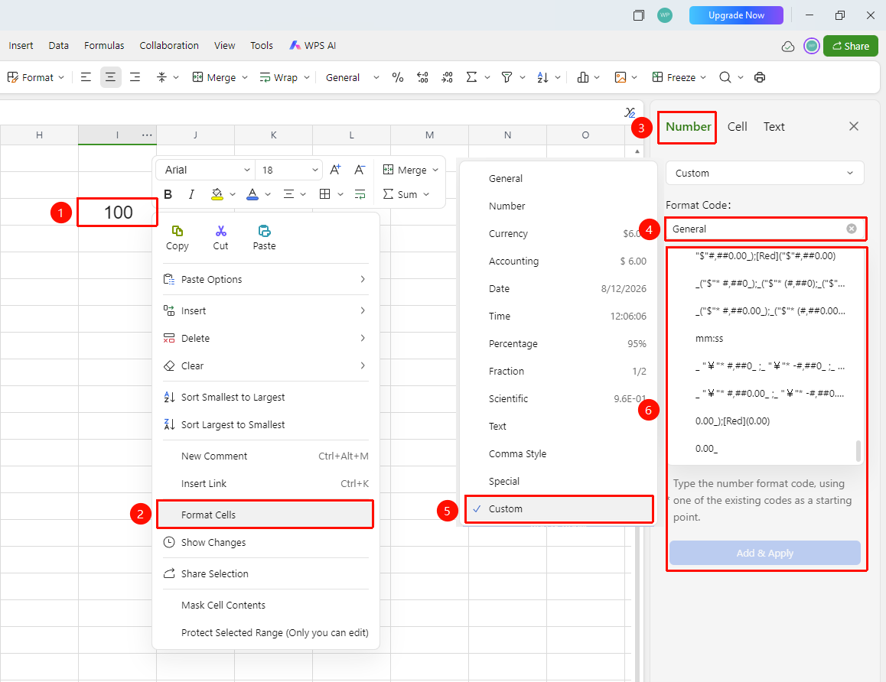Click the Insert picture icon
Image resolution: width=886 pixels, height=682 pixels.
(x=621, y=77)
